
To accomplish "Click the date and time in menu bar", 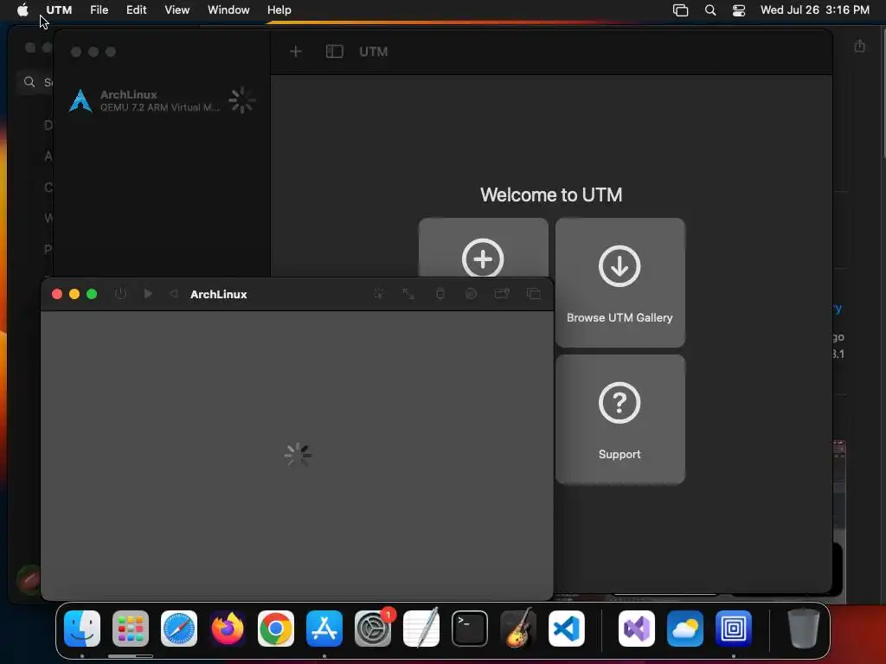I will [x=815, y=10].
